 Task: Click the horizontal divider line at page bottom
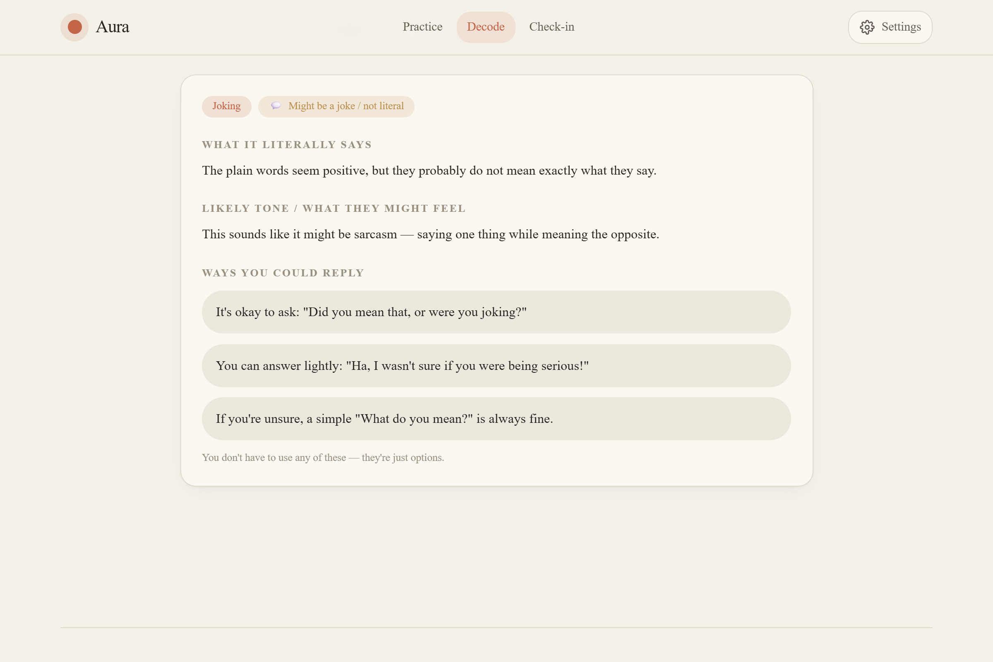(496, 627)
